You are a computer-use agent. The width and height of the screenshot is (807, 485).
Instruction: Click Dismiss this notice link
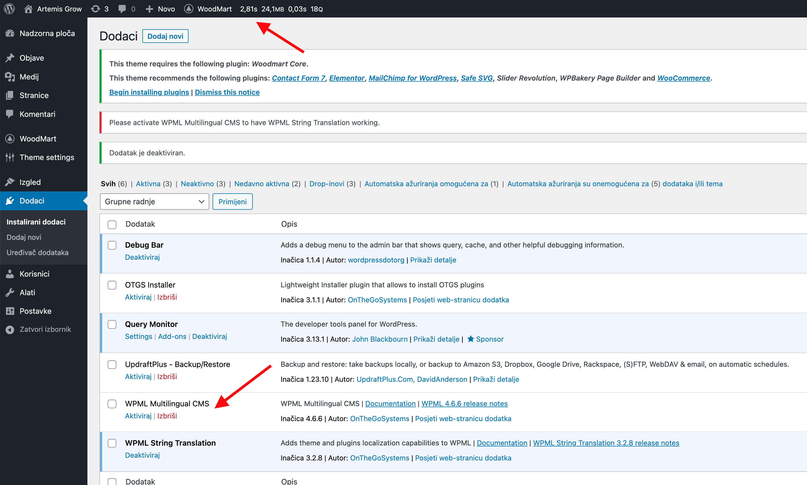tap(227, 92)
